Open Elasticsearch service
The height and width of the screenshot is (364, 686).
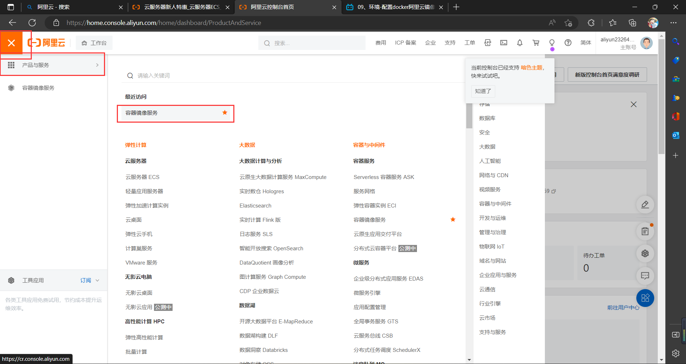(x=255, y=206)
